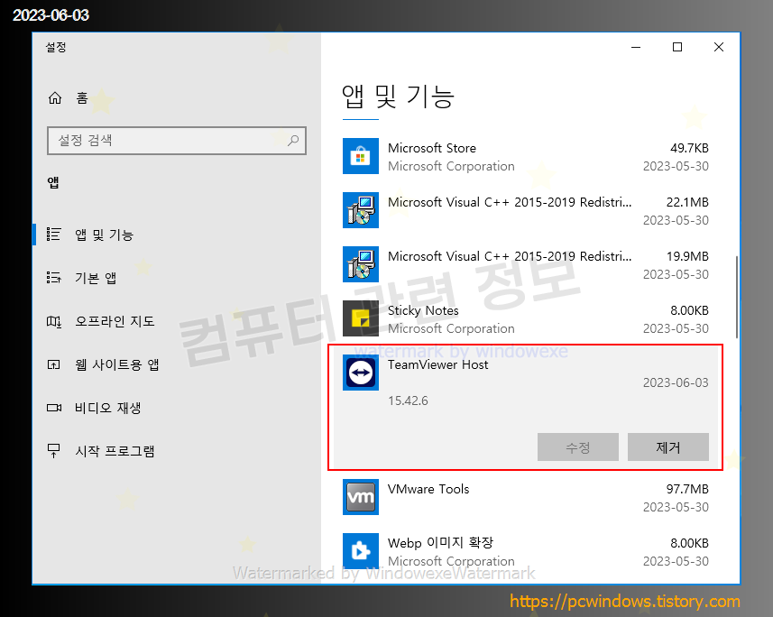773x617 pixels.
Task: Click the Sticky Notes app icon
Action: click(361, 318)
